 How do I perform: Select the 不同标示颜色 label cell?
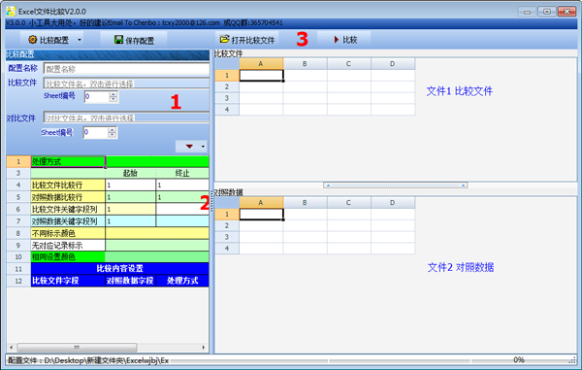(x=68, y=233)
